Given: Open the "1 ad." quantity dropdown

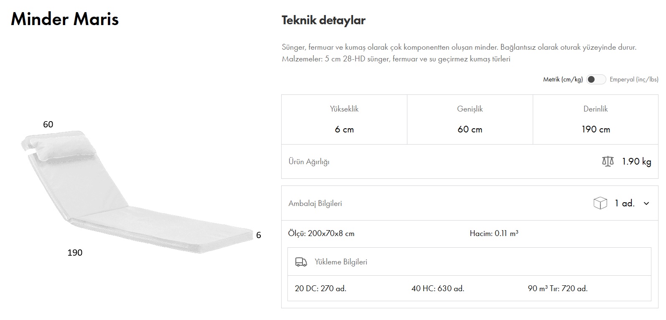Looking at the screenshot, I should (x=624, y=203).
